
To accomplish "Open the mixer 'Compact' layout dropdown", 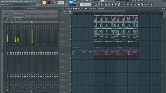I will (x=20, y=20).
